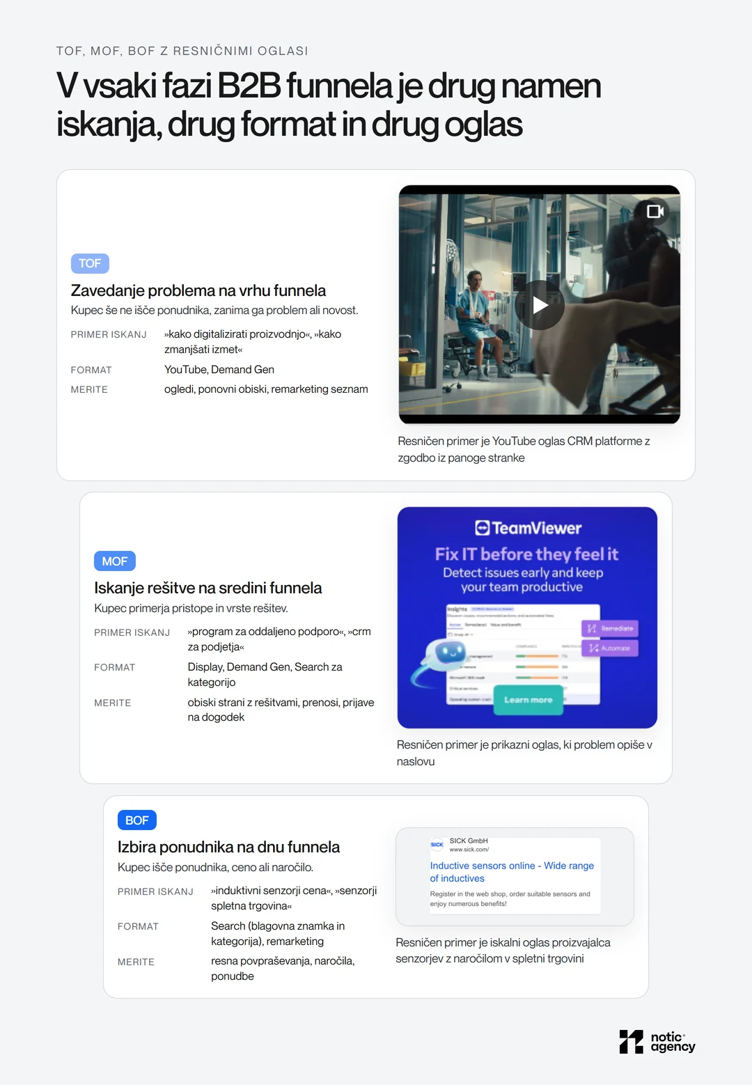Click the BOF badge
This screenshot has height=1085, width=752.
click(137, 820)
